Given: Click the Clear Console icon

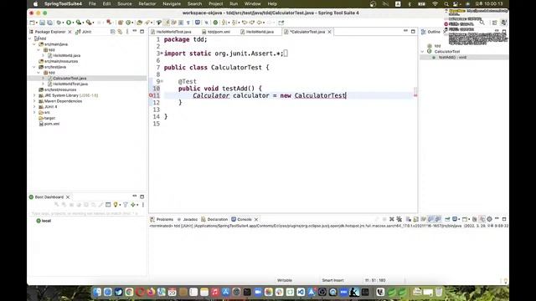Looking at the screenshot, I should tap(409, 219).
